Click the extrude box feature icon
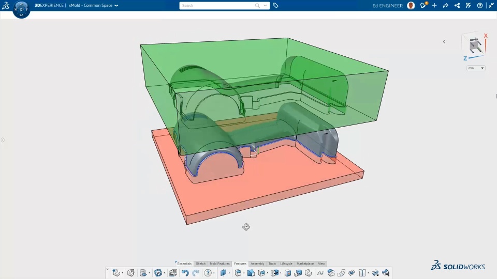 click(238, 273)
